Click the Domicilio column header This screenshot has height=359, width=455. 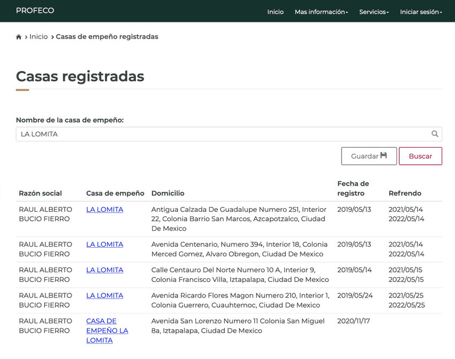pyautogui.click(x=168, y=193)
